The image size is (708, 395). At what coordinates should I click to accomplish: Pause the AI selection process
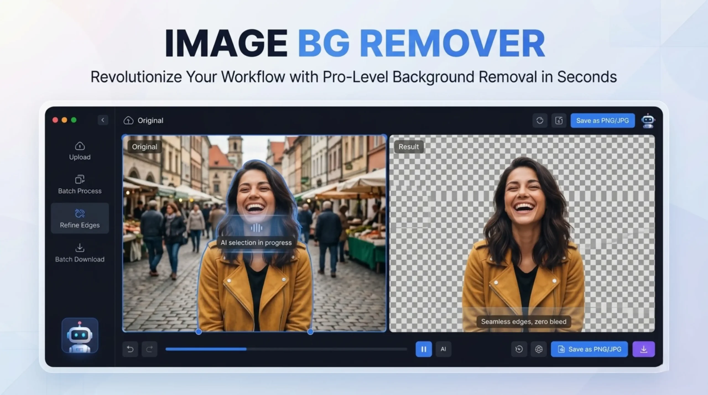pyautogui.click(x=424, y=349)
